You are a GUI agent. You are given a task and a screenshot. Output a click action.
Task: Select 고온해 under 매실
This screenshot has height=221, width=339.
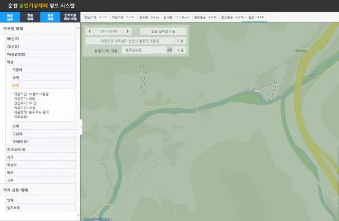[x=44, y=134]
